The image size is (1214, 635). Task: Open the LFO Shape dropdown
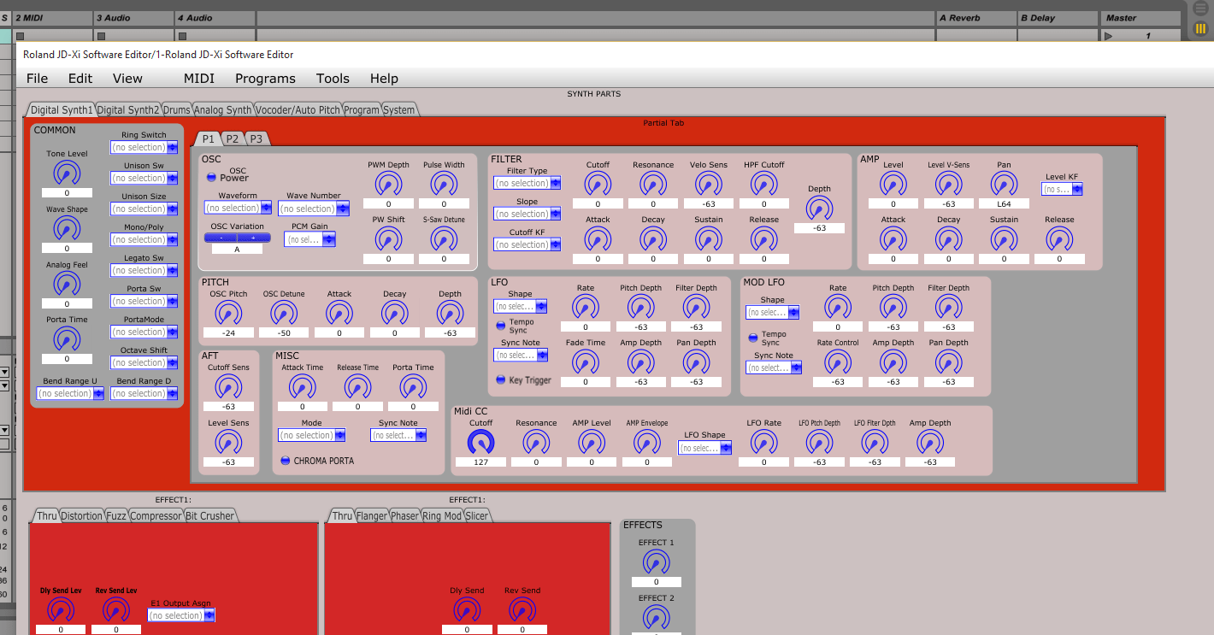click(520, 306)
